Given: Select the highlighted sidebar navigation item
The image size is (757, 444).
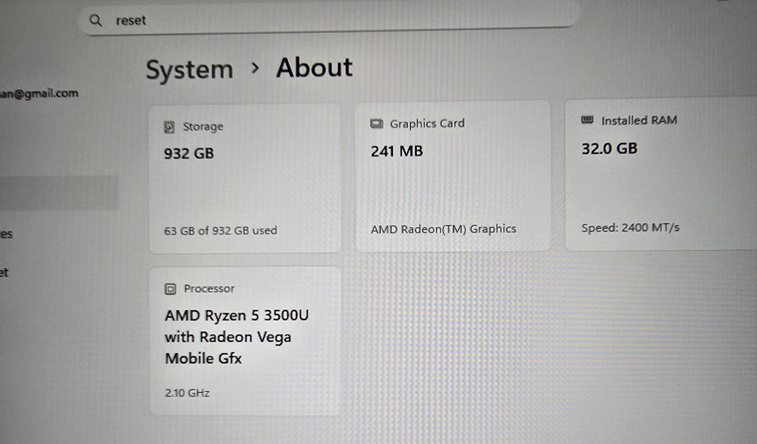Looking at the screenshot, I should (59, 193).
